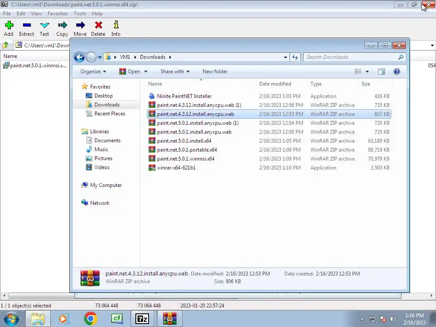Open the Tools menu in 7-Zip
Image resolution: width=436 pixels, height=327 pixels.
coord(80,13)
